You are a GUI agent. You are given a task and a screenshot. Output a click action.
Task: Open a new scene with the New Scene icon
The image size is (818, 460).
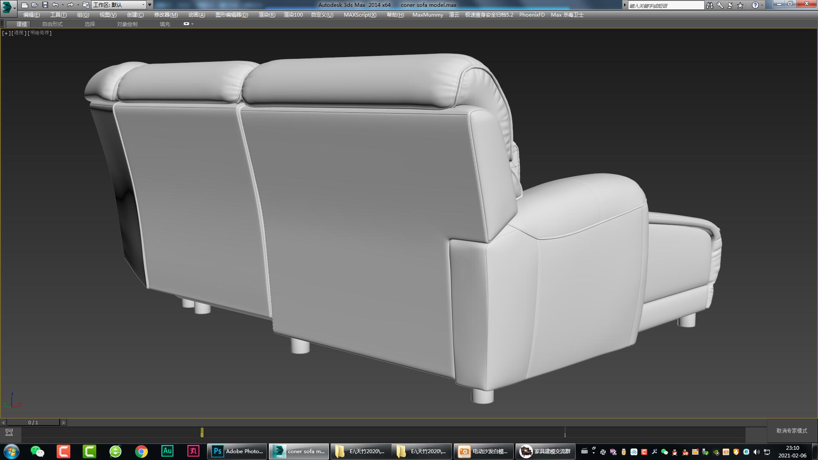pos(25,5)
